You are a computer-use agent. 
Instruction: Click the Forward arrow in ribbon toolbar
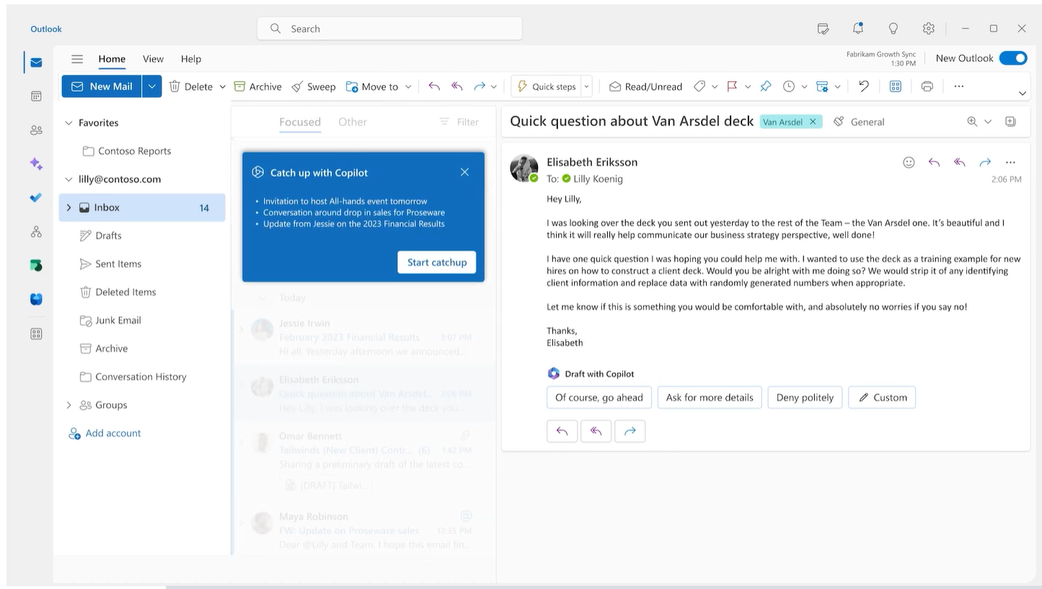tap(480, 87)
